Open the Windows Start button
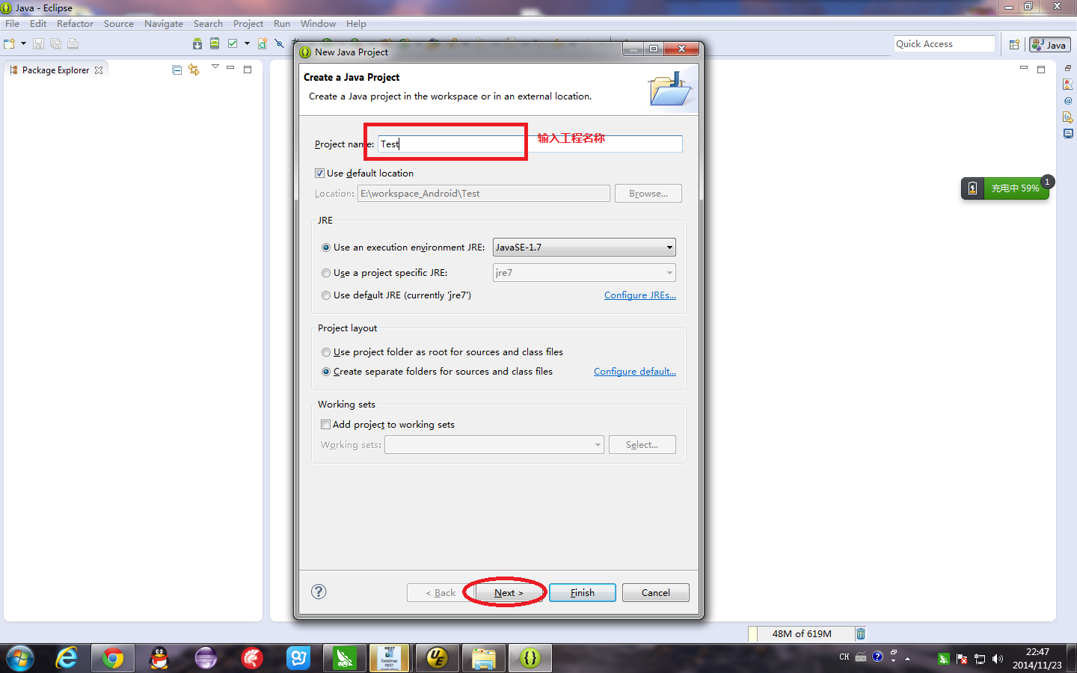The height and width of the screenshot is (673, 1077). pos(20,659)
